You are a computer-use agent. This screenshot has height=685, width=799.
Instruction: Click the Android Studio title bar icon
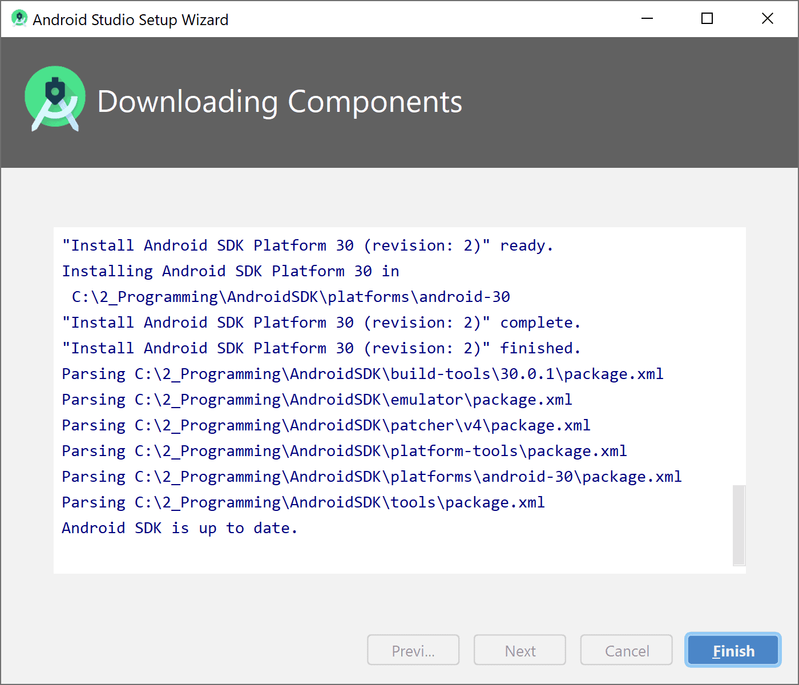tap(19, 19)
